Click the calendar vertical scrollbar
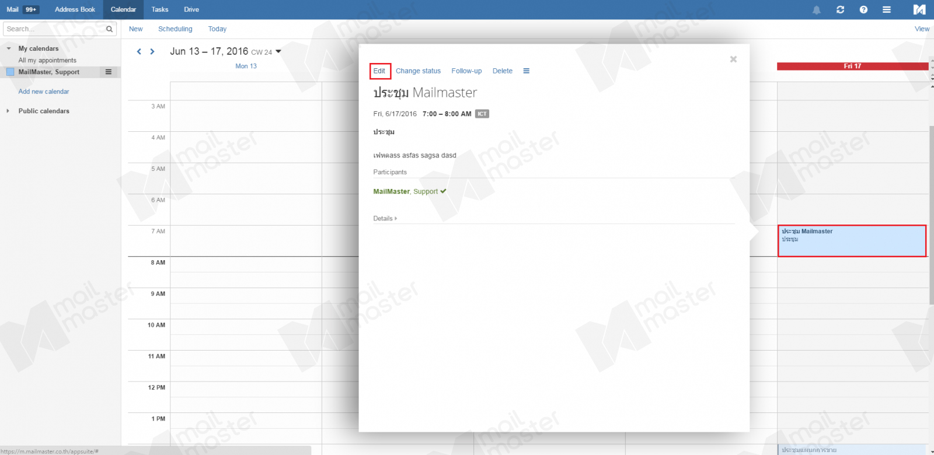 pyautogui.click(x=931, y=214)
